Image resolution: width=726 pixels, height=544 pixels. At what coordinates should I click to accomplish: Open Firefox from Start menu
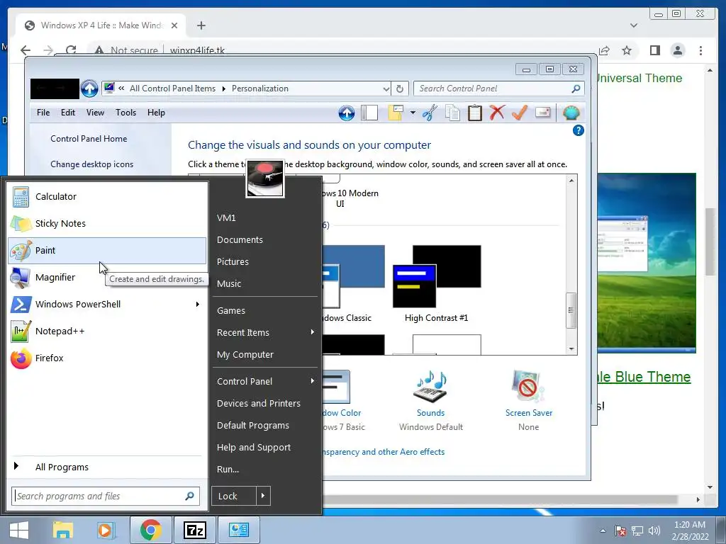[107, 358]
